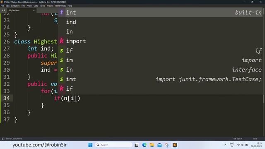Click line number 34 in the gutter
Viewport: 265px width, 149px height.
coord(7,98)
